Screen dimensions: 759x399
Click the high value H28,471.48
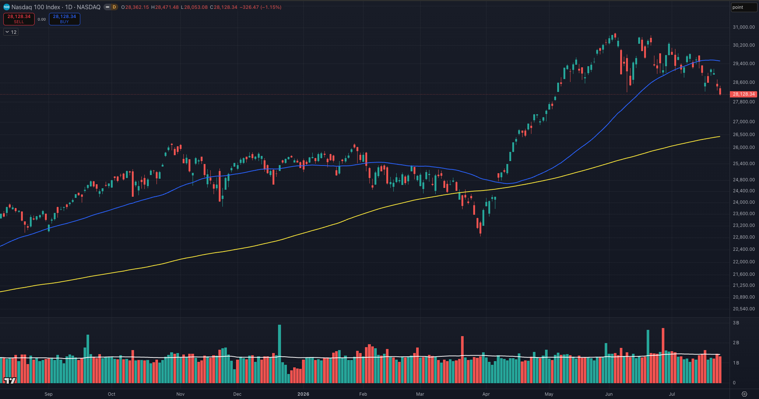tap(165, 7)
